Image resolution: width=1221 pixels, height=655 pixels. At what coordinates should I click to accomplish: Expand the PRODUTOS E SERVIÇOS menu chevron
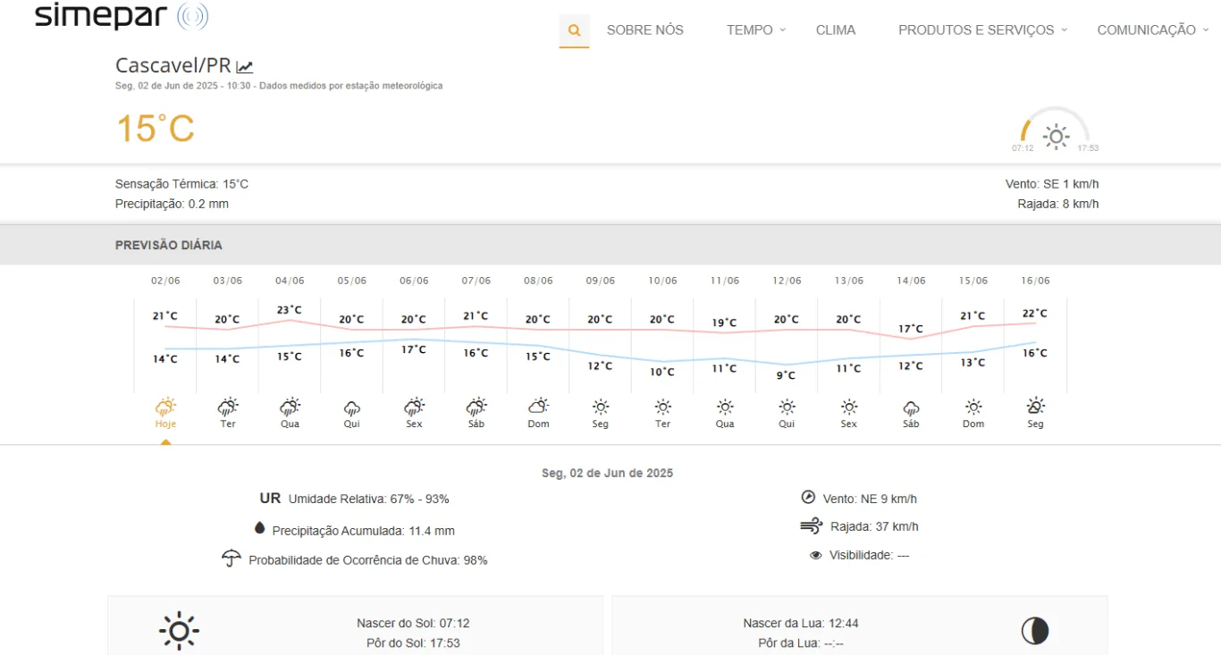point(1064,29)
